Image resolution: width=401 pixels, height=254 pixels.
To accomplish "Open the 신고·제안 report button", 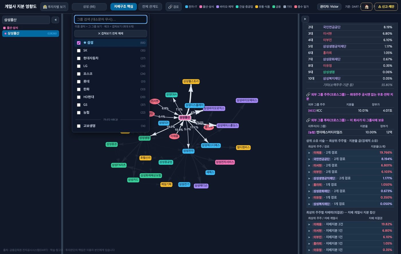I will (386, 7).
